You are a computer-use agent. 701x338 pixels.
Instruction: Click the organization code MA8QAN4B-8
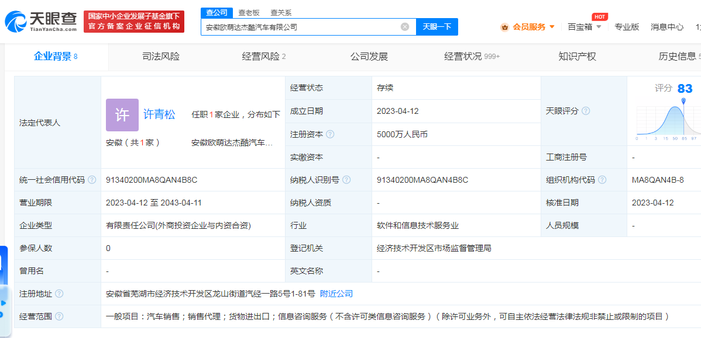click(658, 180)
